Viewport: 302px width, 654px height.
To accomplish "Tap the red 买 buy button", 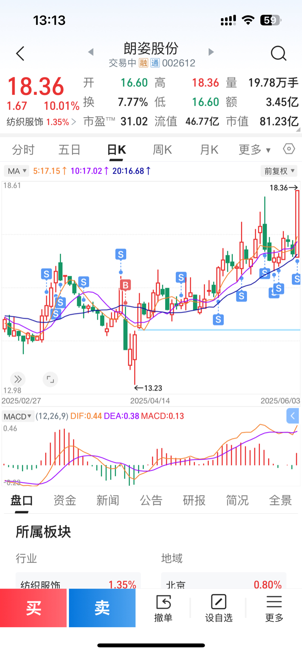I will point(33,608).
